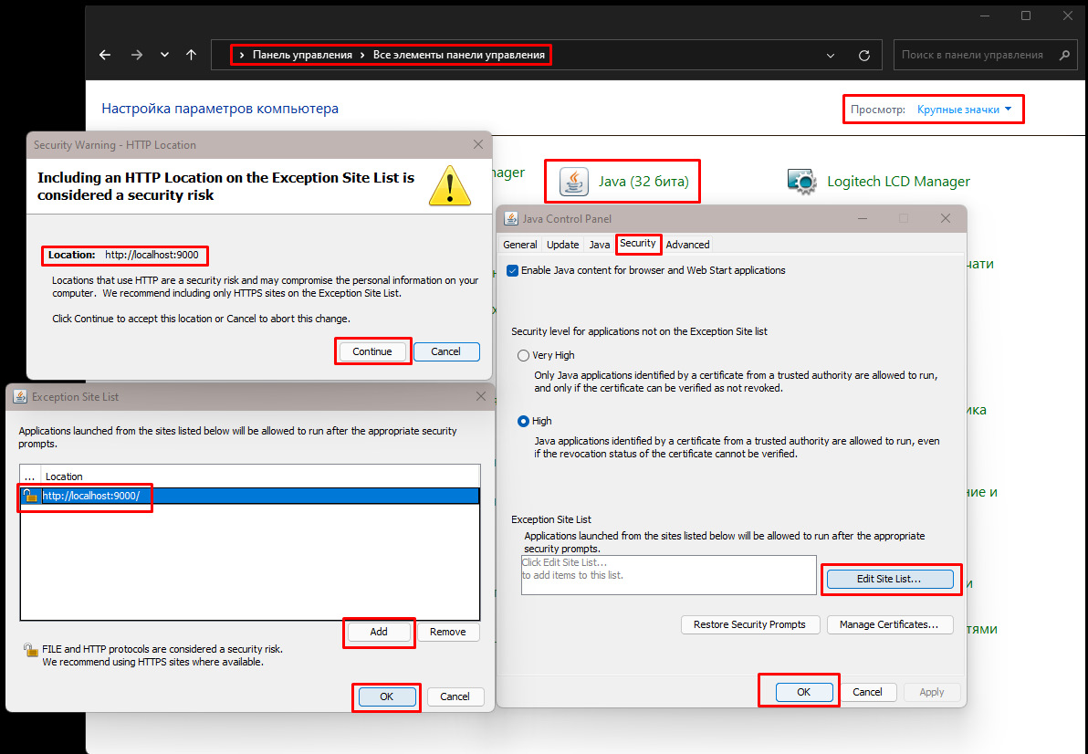Refresh the Control Panel address bar
The height and width of the screenshot is (754, 1088).
point(863,56)
